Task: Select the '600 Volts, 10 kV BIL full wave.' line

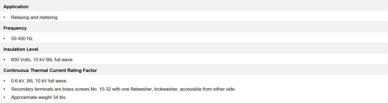Action: 42,60
